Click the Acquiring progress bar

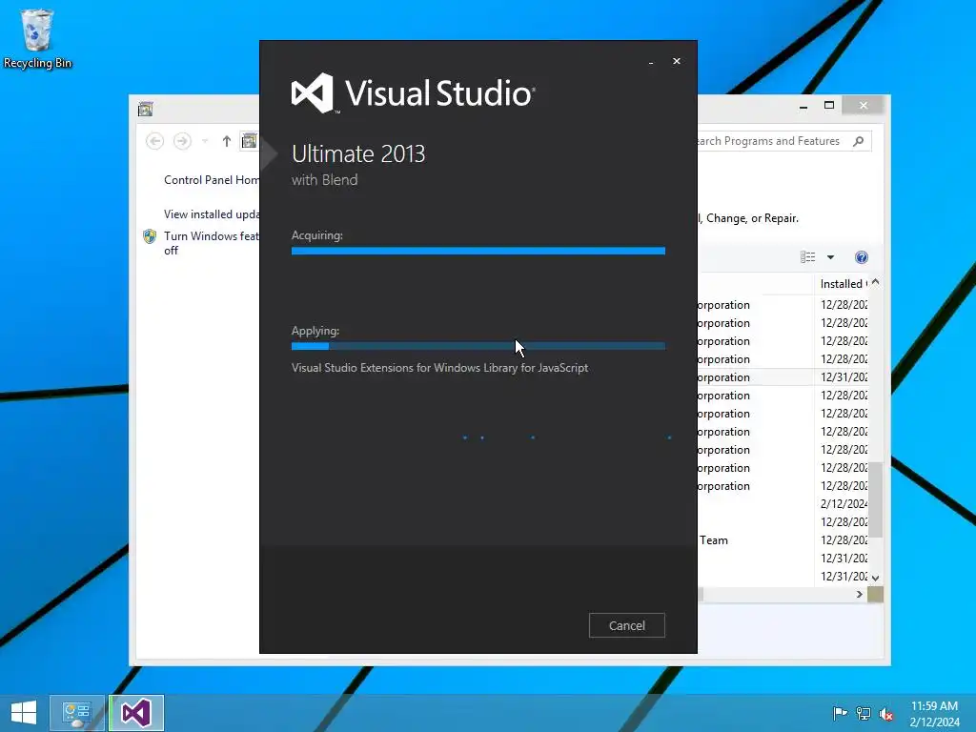pos(478,251)
